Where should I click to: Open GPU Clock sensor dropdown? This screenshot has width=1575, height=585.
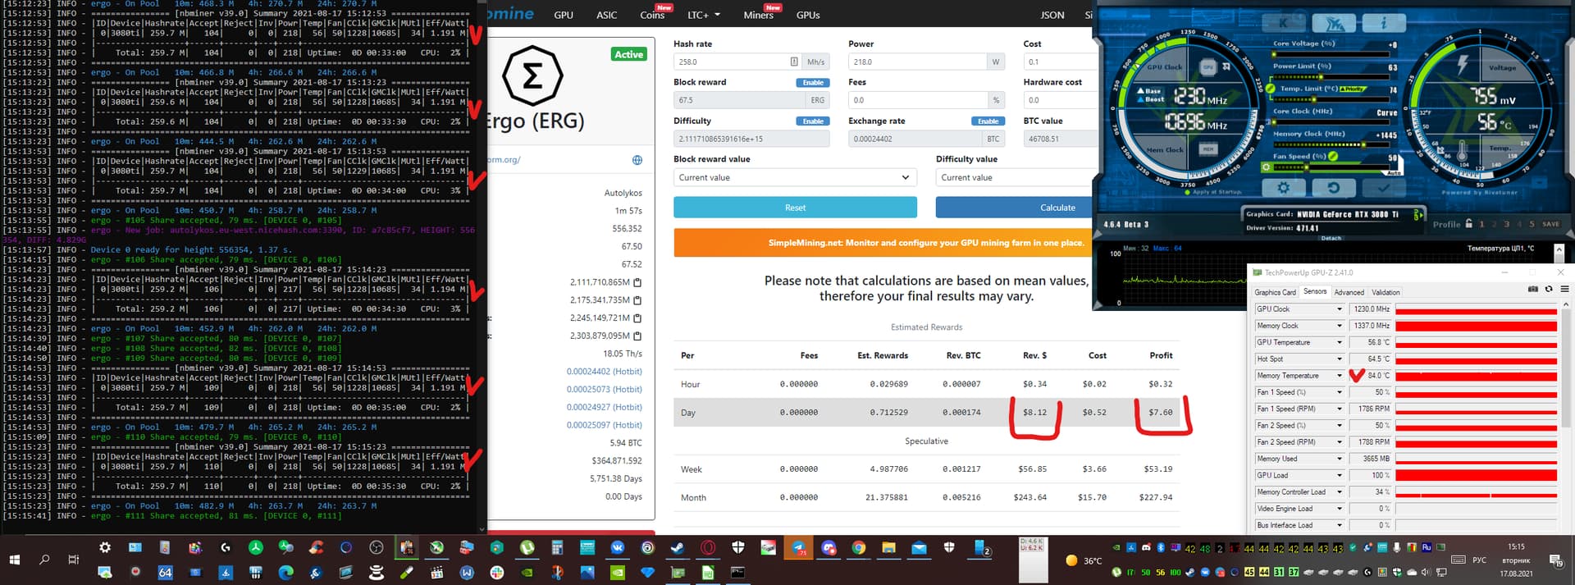[1340, 309]
